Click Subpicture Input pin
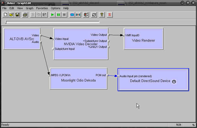This screenshot has height=128, width=197. [53, 49]
